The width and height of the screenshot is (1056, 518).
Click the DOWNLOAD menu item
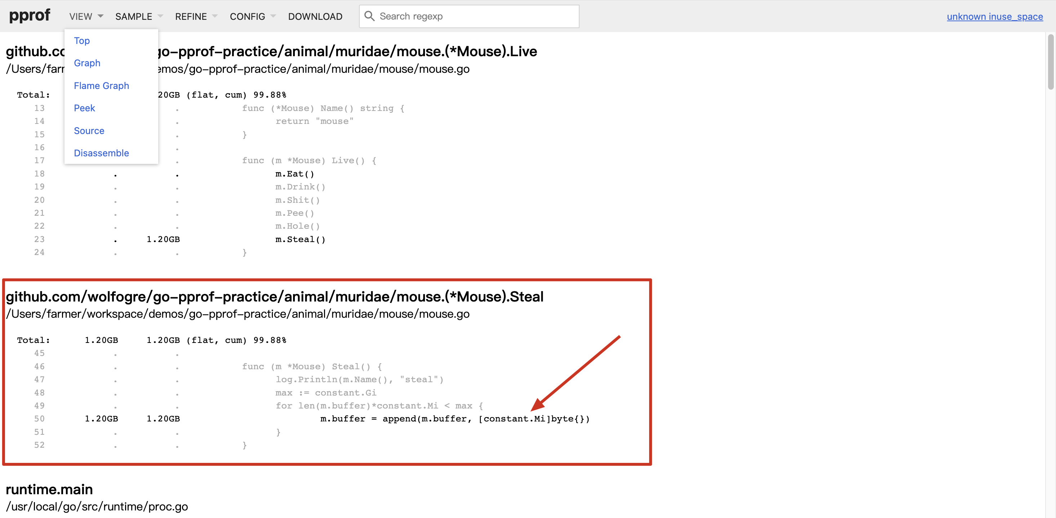(315, 17)
